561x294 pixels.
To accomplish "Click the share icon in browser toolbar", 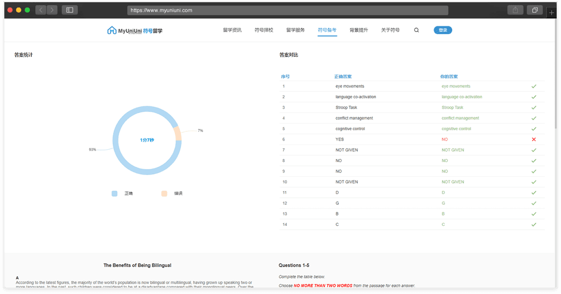I will point(515,10).
